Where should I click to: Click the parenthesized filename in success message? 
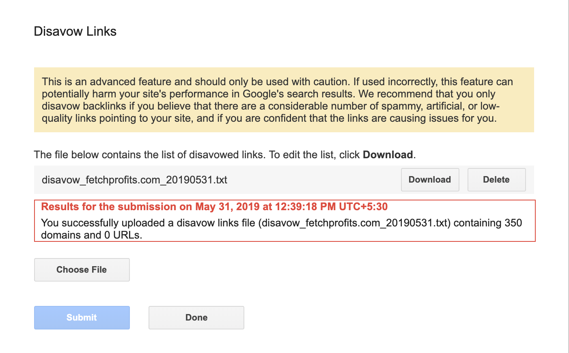coord(354,223)
